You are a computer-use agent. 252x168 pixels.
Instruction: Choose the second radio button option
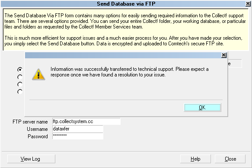[x=20, y=77]
